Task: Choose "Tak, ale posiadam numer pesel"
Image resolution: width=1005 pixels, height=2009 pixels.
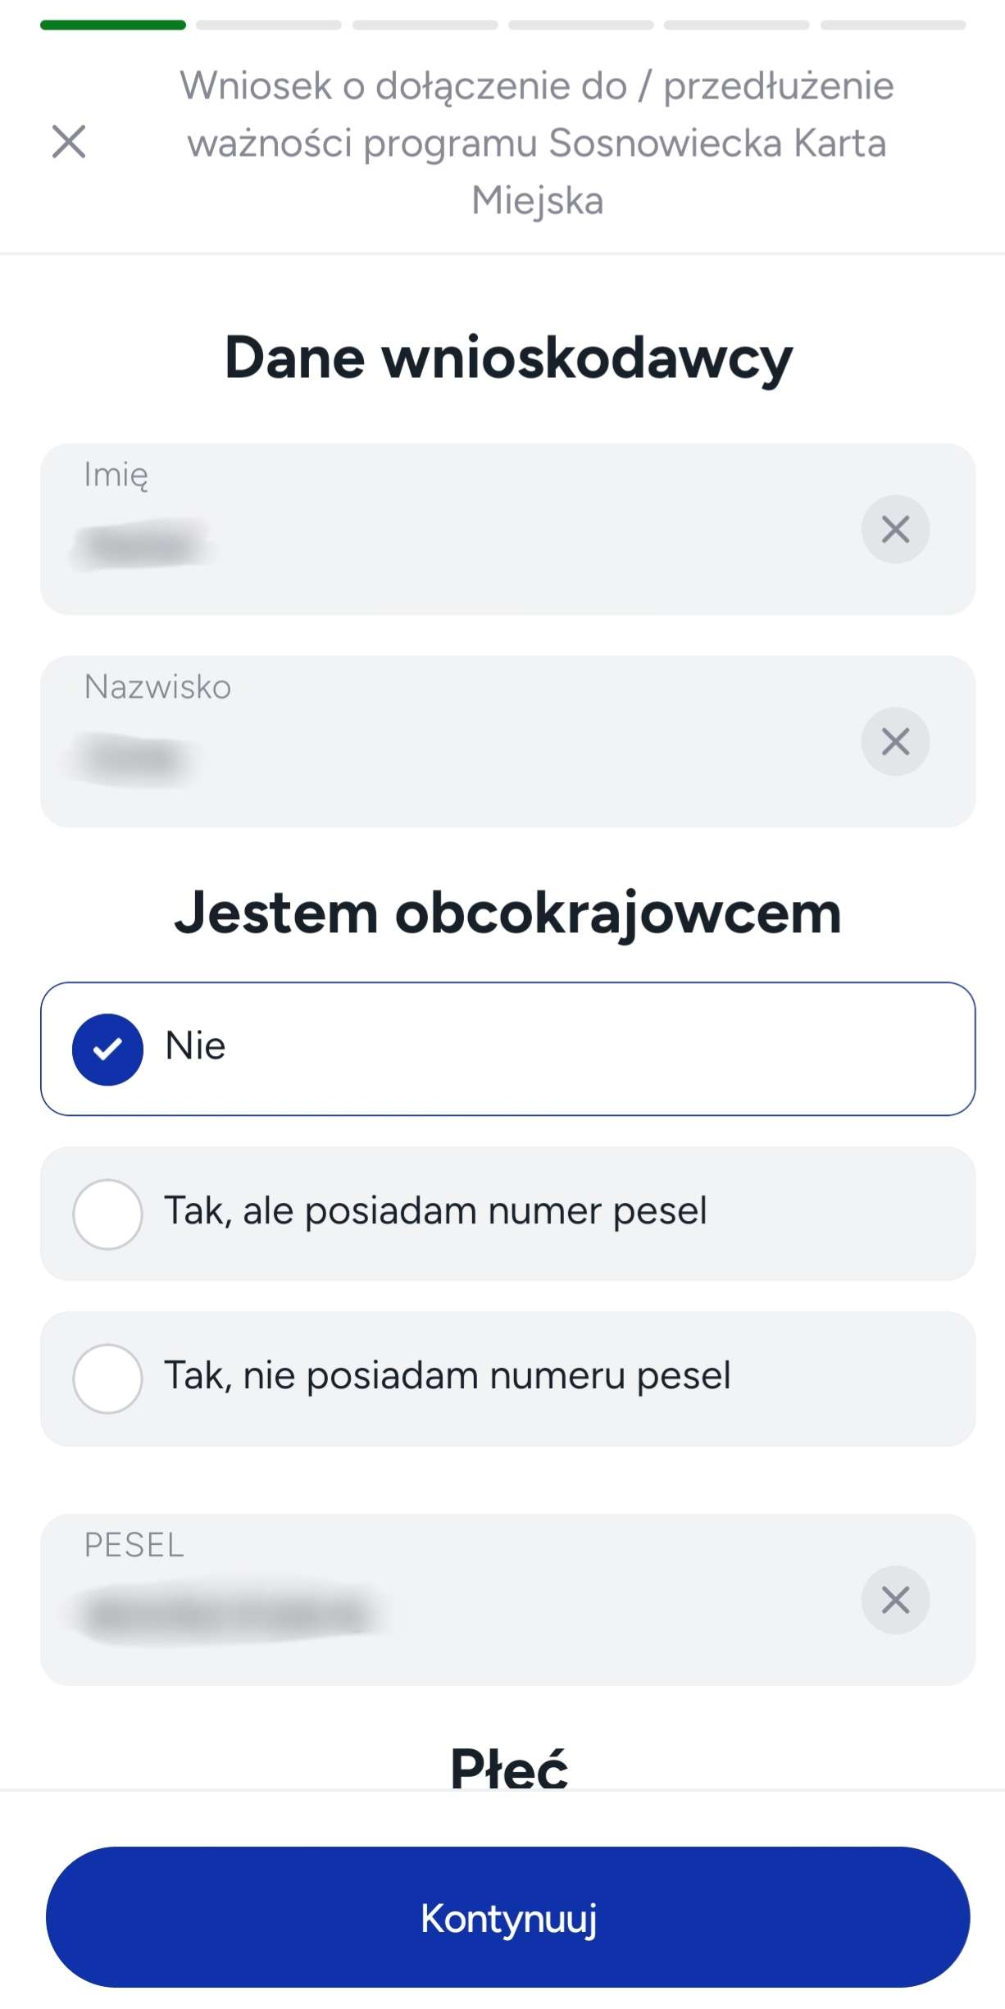Action: [x=507, y=1214]
